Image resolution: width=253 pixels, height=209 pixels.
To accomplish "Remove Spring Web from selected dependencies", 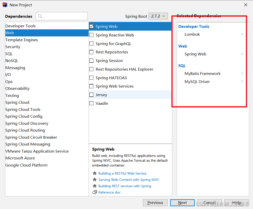I will [242, 54].
